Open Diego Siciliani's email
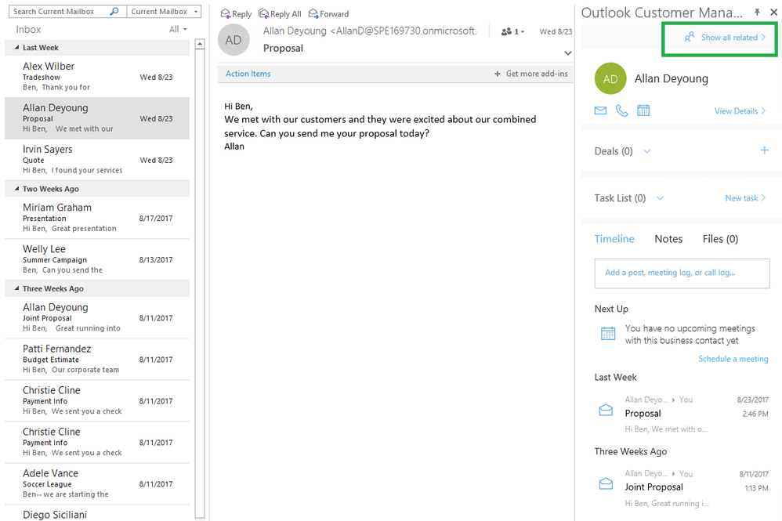The image size is (782, 521). (x=97, y=513)
